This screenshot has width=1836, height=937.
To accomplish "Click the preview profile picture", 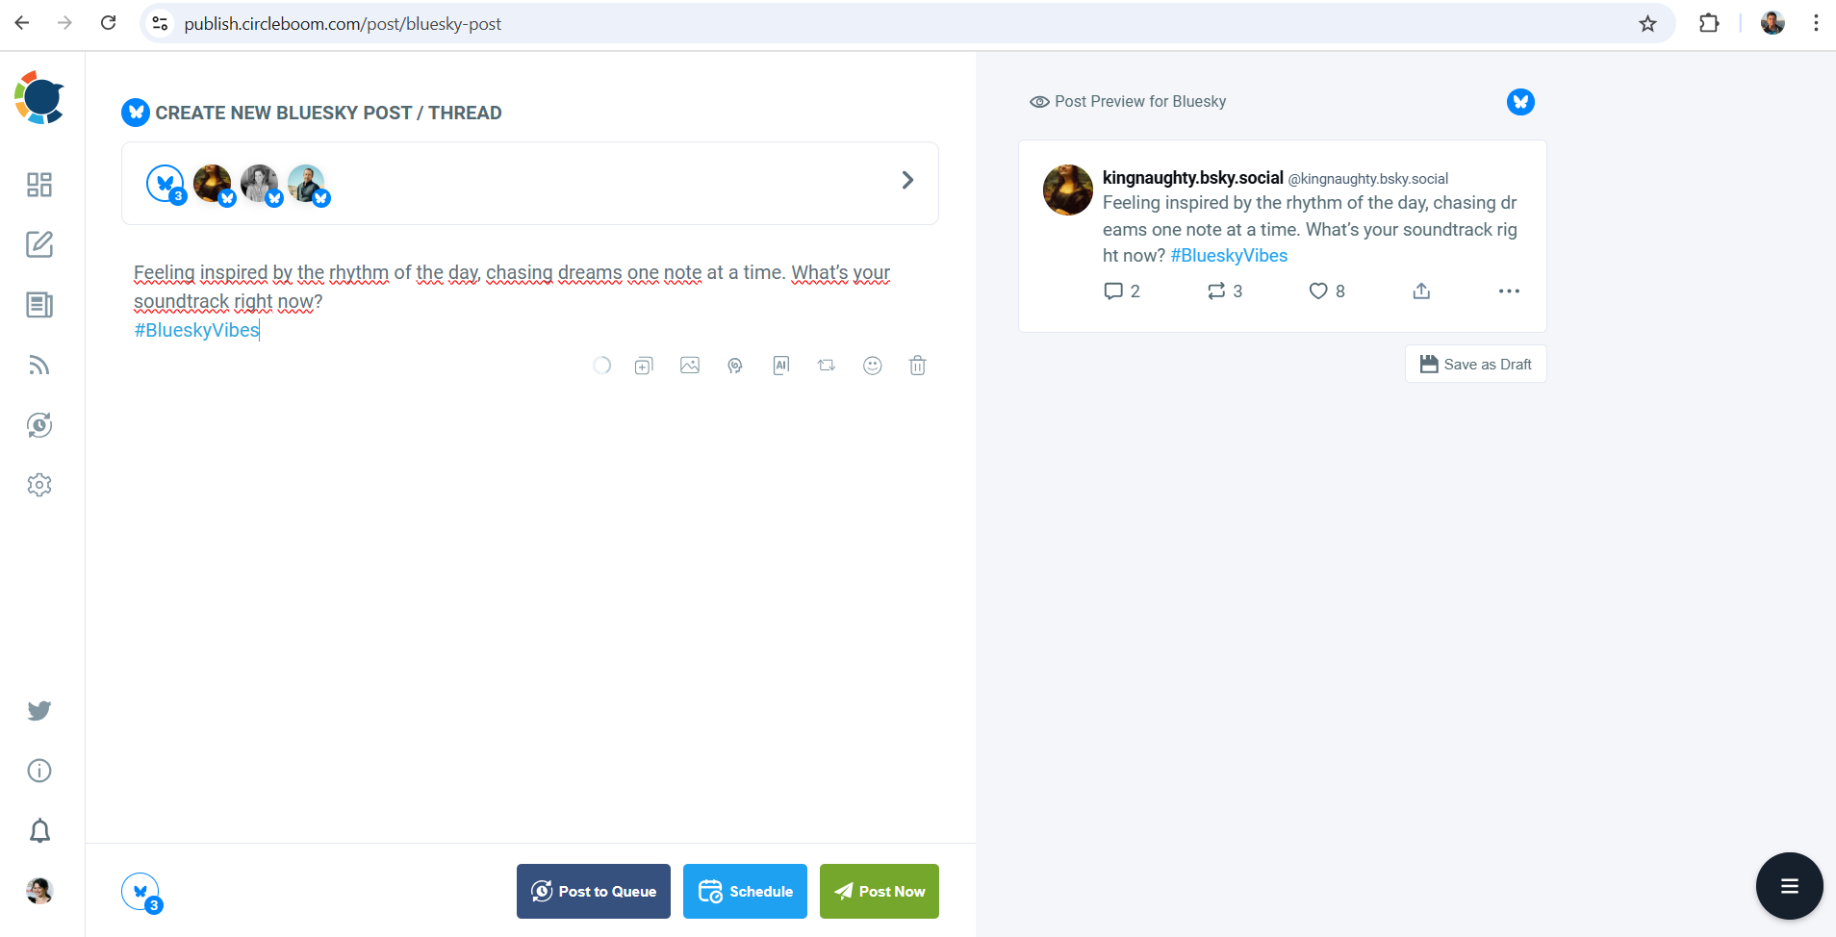I will pos(1068,190).
